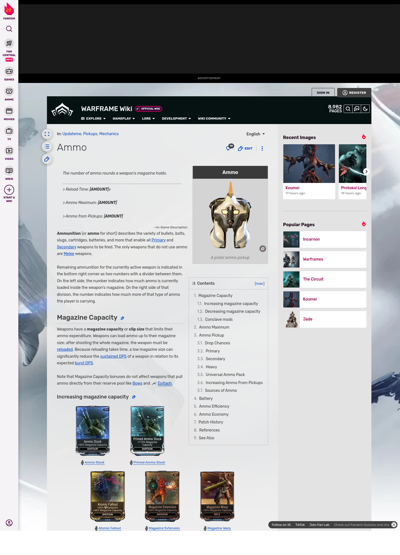Viewport: 400px width, 555px height.
Task: Open the Atomic Fallout mod image
Action: point(108,496)
